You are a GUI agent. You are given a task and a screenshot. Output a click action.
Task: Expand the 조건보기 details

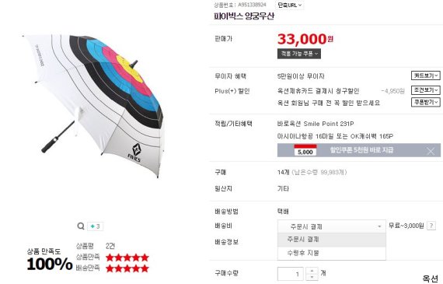click(425, 90)
